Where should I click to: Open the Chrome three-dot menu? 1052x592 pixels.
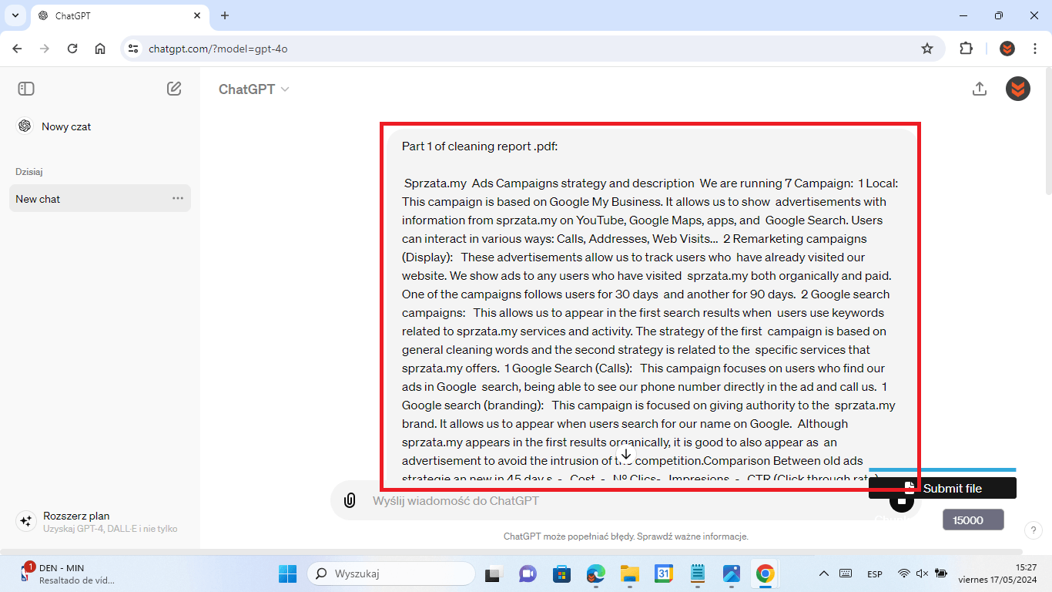tap(1034, 49)
